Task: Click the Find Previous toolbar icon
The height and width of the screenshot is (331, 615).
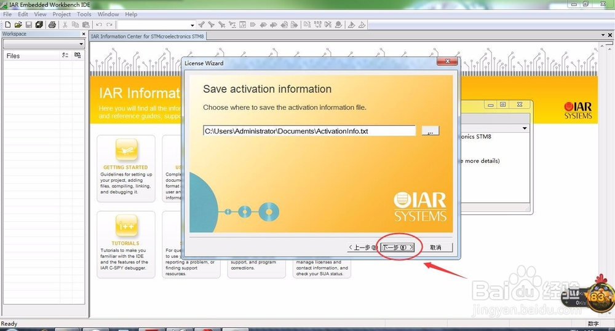Action: point(201,25)
